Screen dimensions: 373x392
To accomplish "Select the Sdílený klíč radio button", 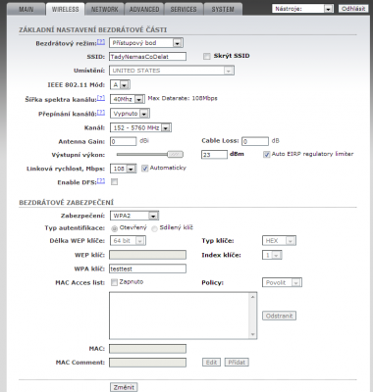I will point(154,228).
